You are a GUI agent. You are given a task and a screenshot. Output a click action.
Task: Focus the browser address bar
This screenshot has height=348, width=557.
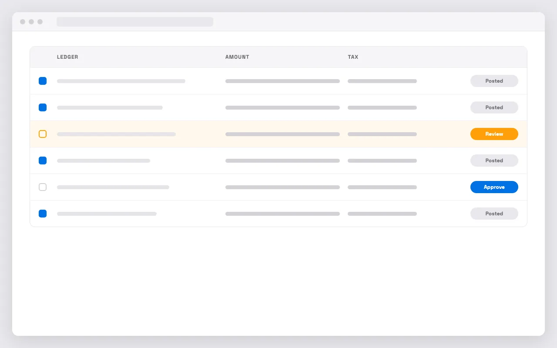point(135,22)
